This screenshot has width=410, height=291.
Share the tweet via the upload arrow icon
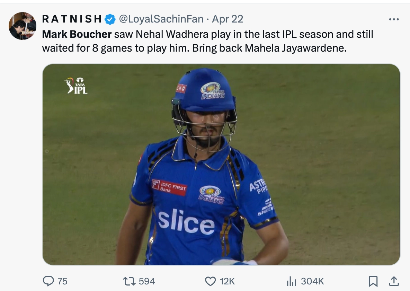pos(393,281)
